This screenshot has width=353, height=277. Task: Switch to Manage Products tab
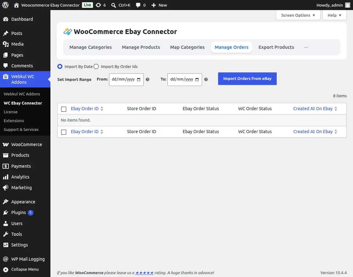[x=141, y=47]
